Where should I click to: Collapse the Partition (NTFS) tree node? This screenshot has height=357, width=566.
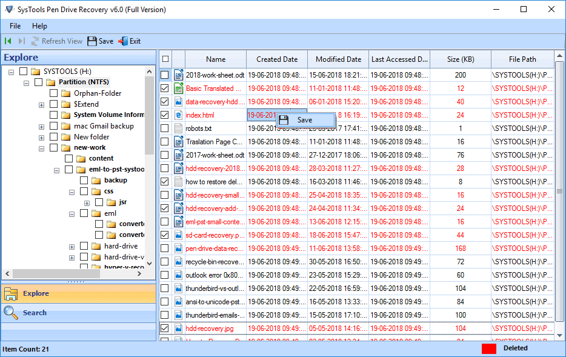[26, 82]
